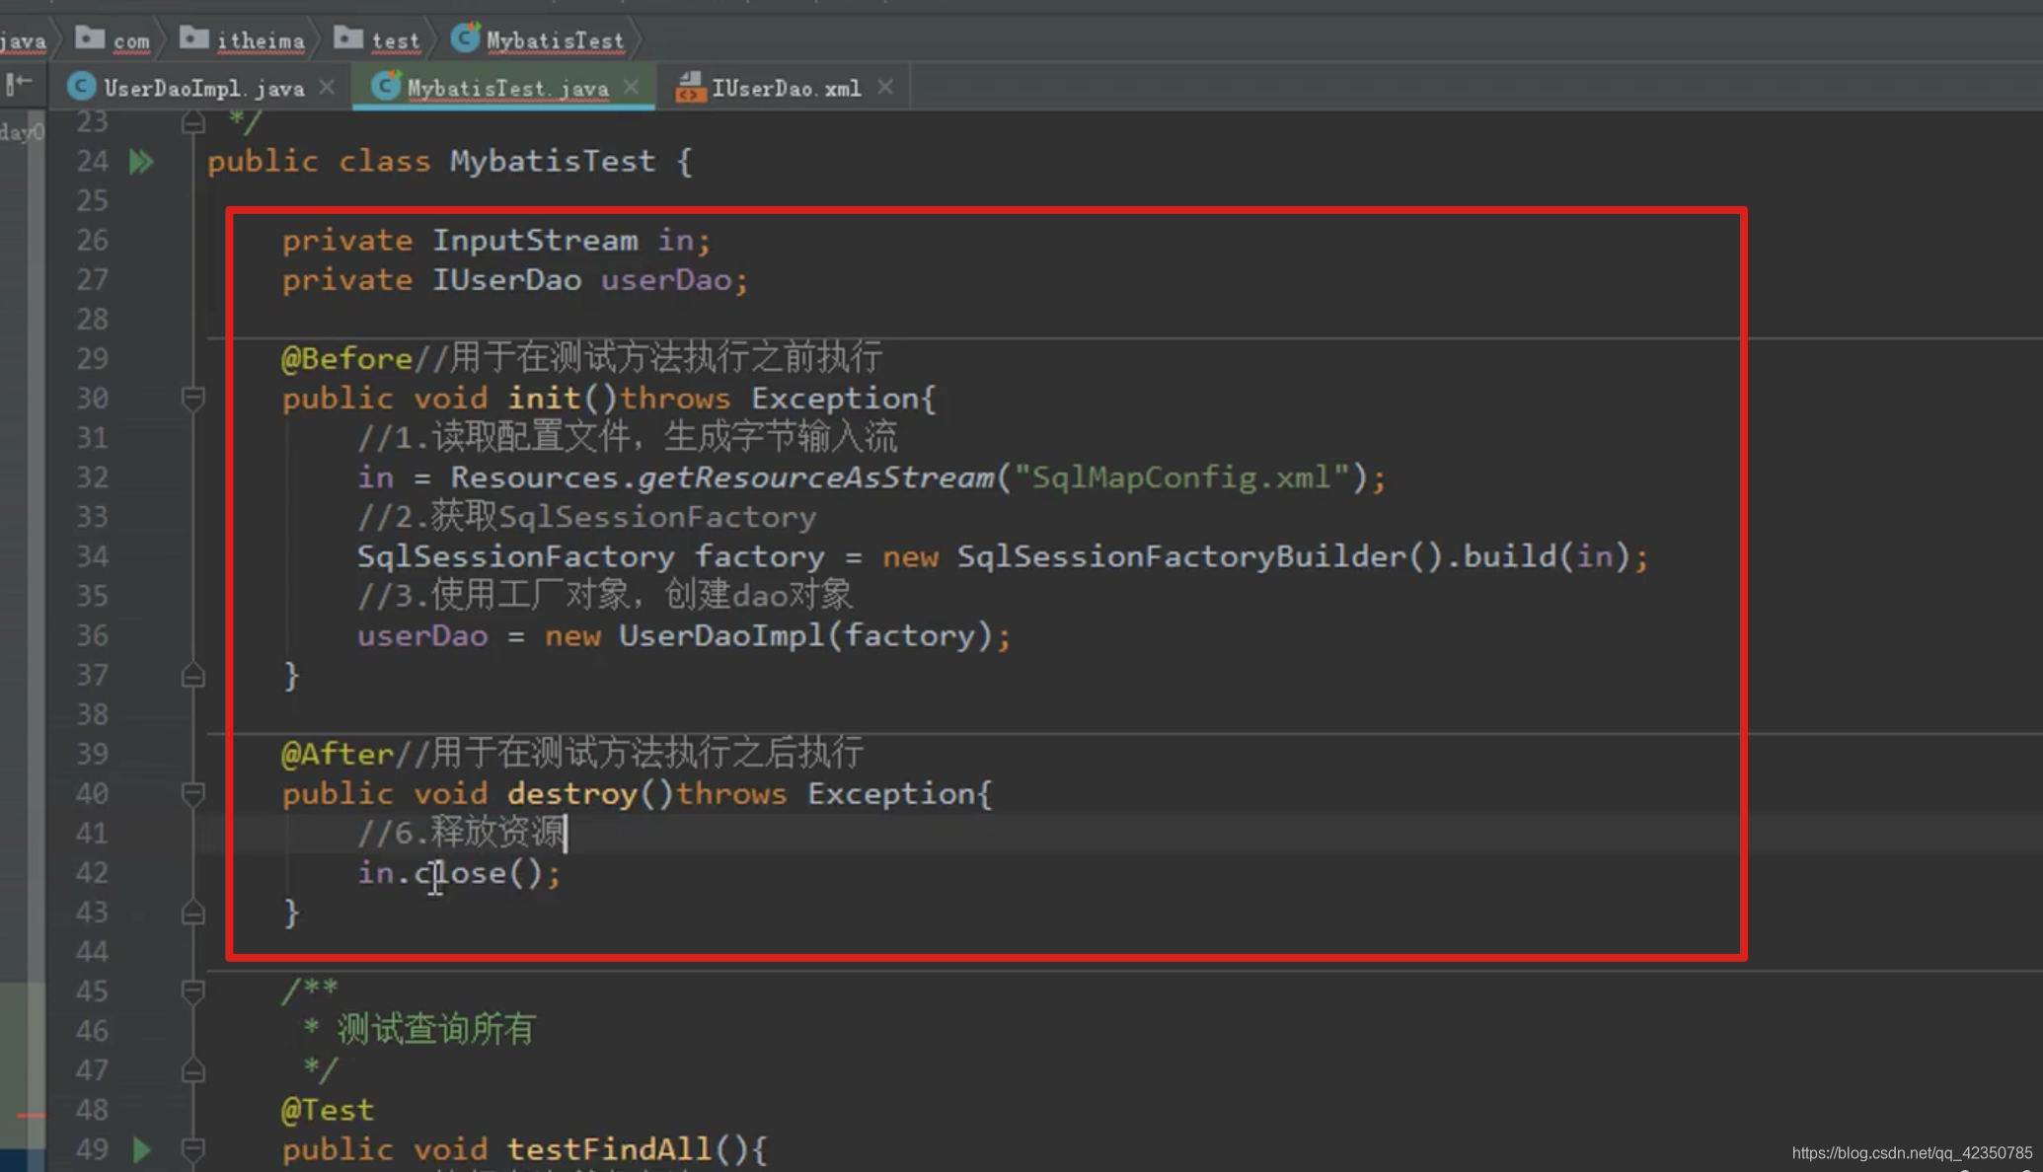Viewport: 2043px width, 1172px height.
Task: Collapse the Javadoc comment at line 45
Action: click(193, 991)
